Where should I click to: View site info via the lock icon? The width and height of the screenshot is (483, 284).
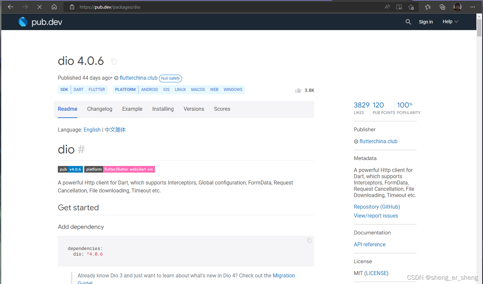point(72,7)
